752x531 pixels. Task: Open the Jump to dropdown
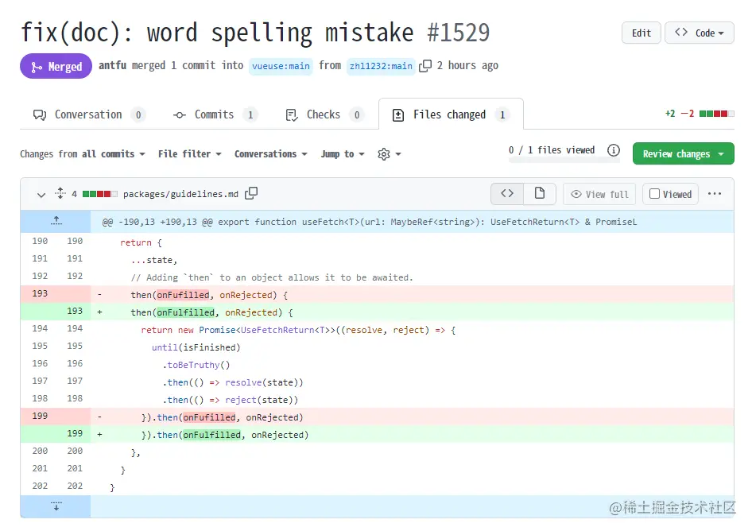click(x=343, y=154)
